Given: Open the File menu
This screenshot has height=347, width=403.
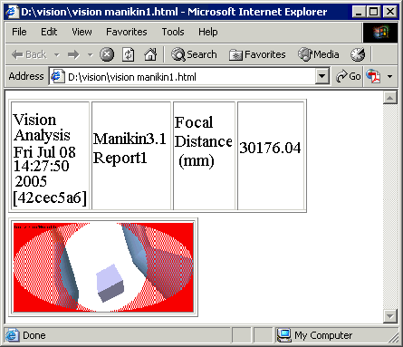Looking at the screenshot, I should tap(19, 32).
